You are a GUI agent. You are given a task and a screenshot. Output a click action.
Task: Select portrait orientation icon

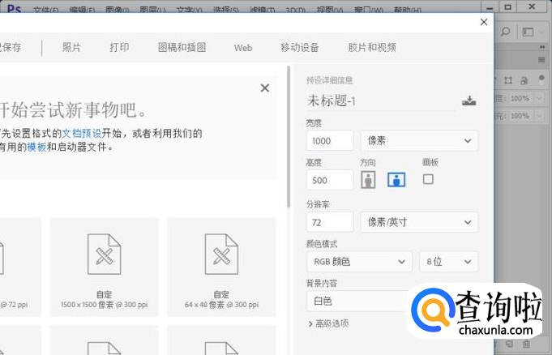click(368, 180)
